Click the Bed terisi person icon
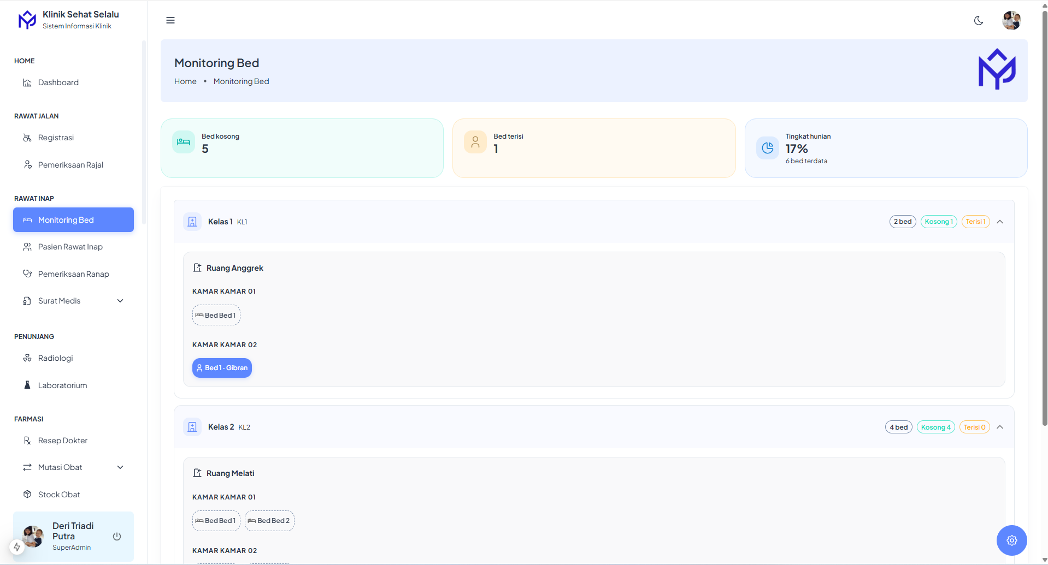Screen dimensions: 1048x565 [475, 142]
